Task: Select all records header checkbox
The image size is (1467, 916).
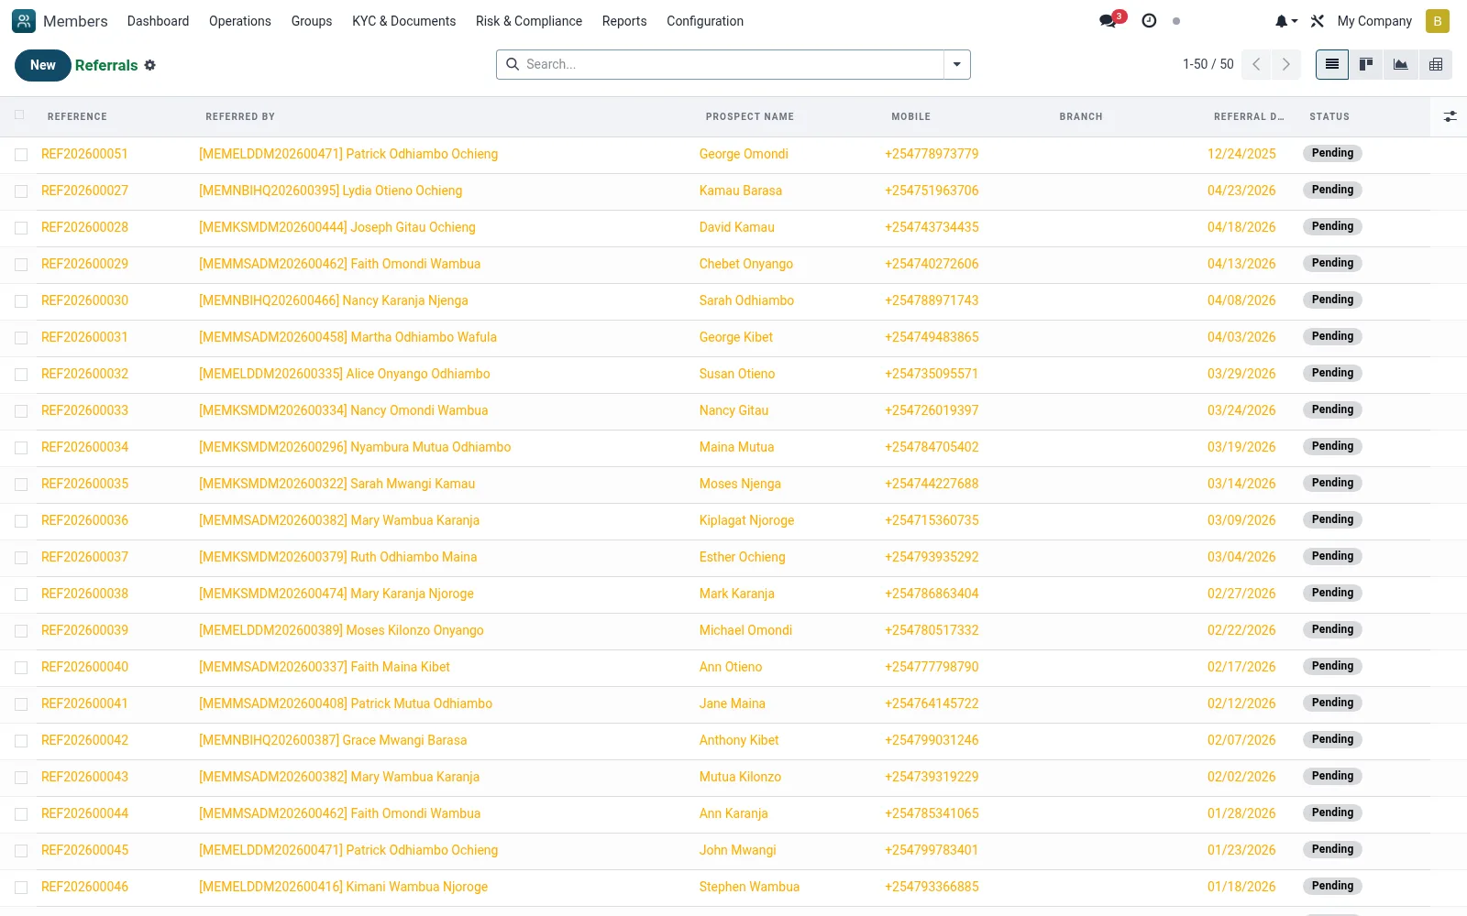Action: [x=20, y=115]
